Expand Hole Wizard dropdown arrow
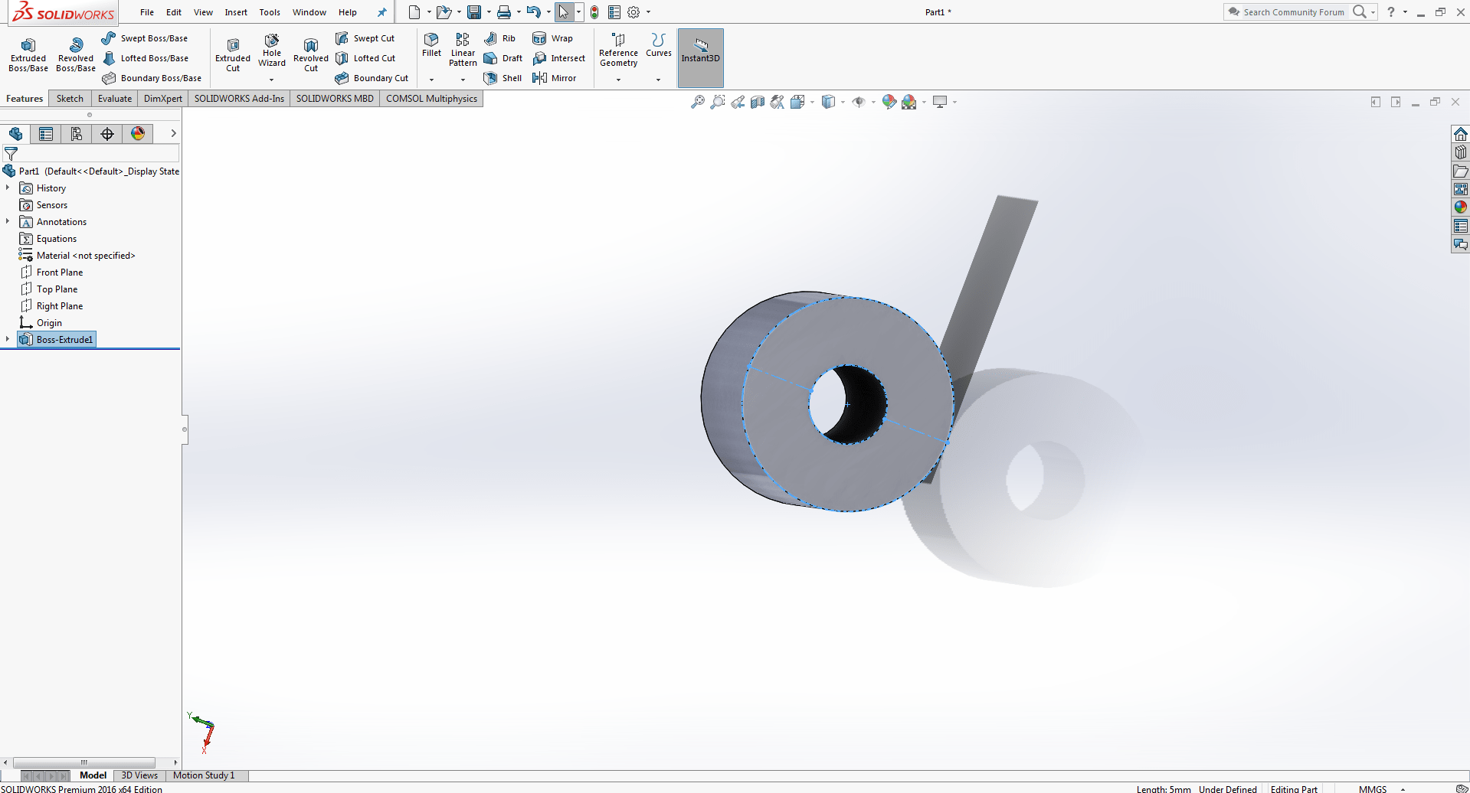Screen dimensions: 1470x793 click(271, 80)
